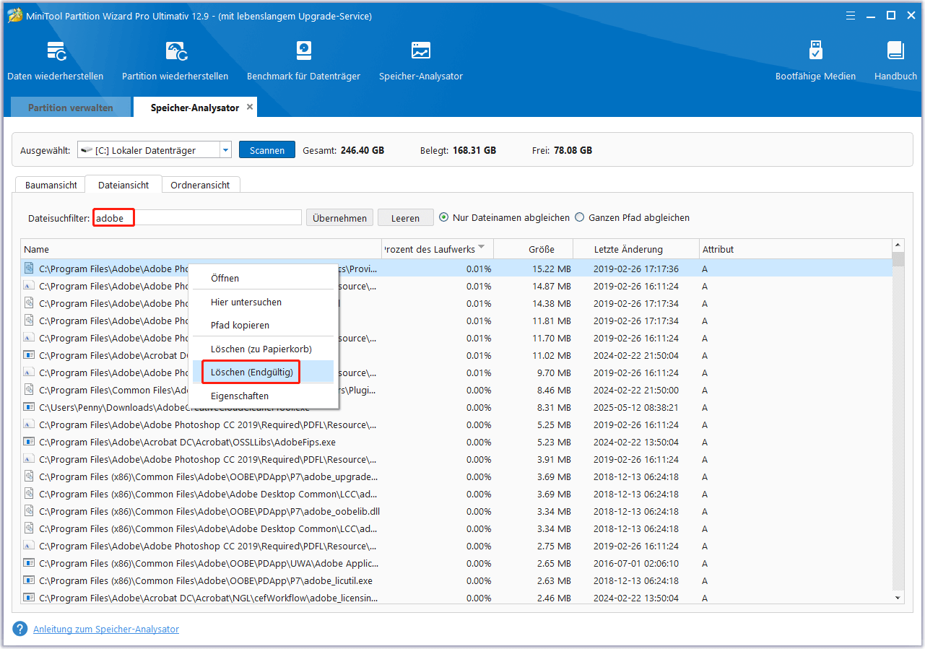Open Eigenschaften from context menu
The width and height of the screenshot is (925, 649).
coord(263,396)
